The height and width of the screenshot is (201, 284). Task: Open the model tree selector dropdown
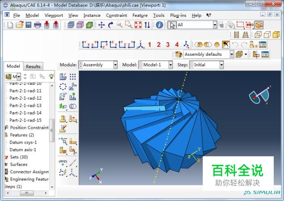point(19,77)
